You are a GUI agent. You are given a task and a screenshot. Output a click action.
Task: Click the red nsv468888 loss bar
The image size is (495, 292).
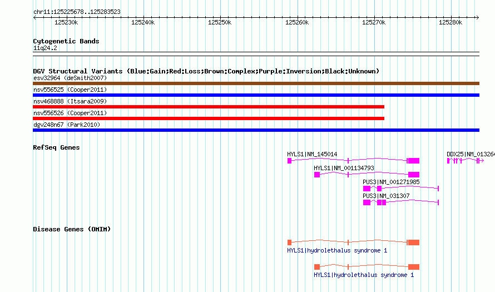tap(209, 107)
